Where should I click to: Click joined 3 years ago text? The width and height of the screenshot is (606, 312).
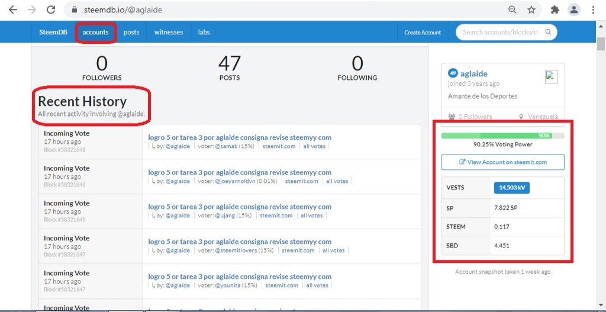(x=473, y=83)
